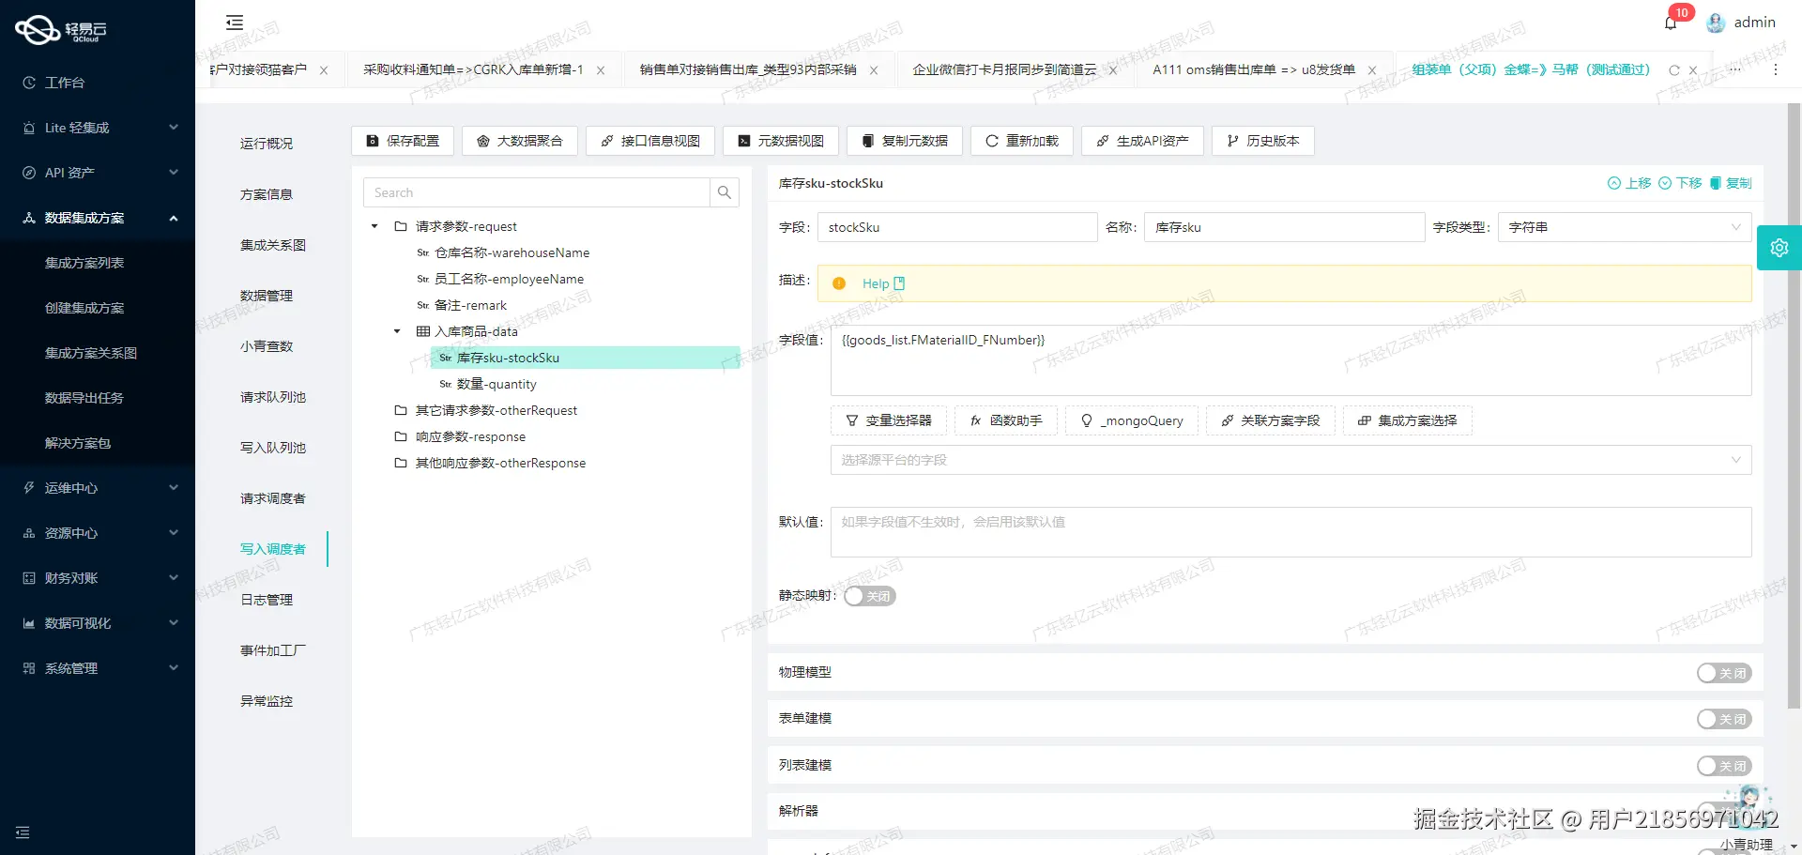The height and width of the screenshot is (855, 1802).
Task: Click the Search input field
Action: [537, 192]
